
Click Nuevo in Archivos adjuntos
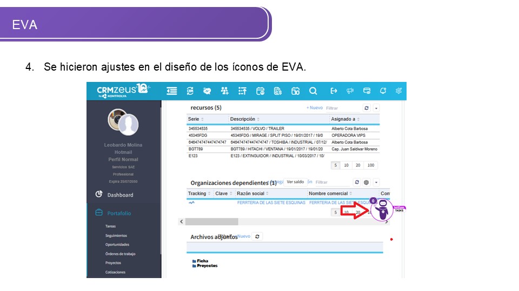[x=244, y=236]
